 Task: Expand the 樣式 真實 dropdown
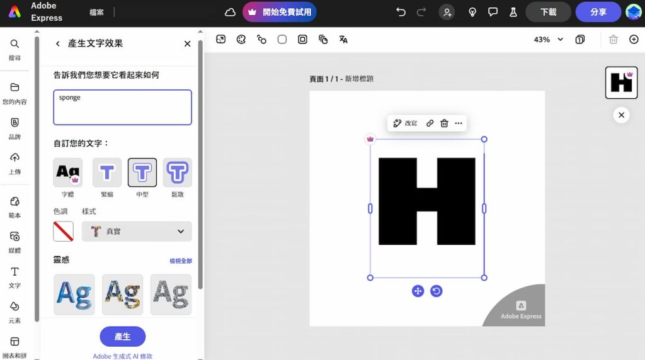(137, 232)
